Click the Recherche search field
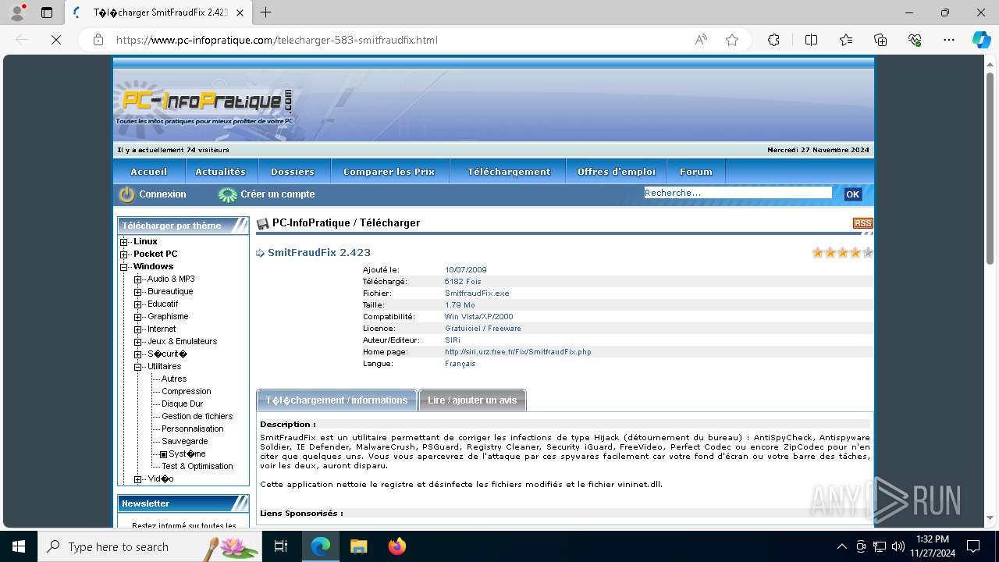Viewport: 999px width, 562px height. tap(738, 193)
